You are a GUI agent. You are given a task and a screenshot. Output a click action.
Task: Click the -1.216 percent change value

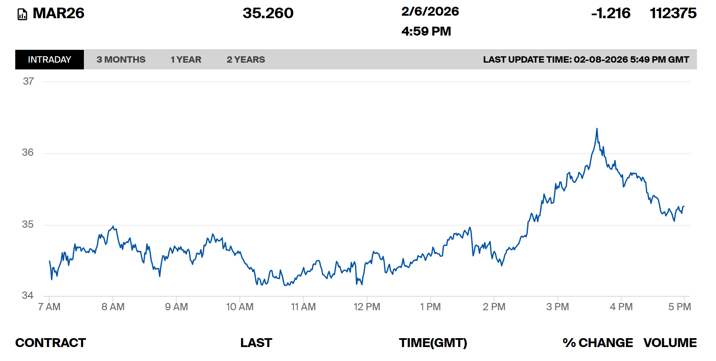611,14
